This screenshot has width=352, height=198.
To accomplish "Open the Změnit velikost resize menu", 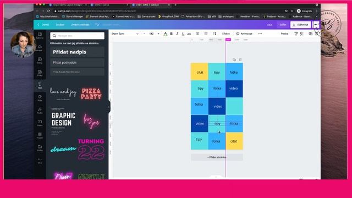I will (x=80, y=25).
